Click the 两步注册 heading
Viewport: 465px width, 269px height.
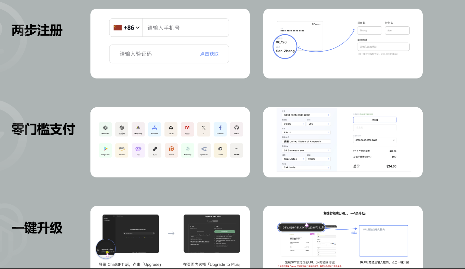click(37, 31)
